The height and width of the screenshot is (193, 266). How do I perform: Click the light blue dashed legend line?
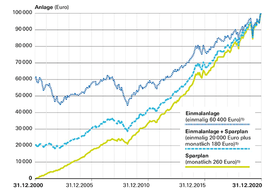[x=218, y=149]
